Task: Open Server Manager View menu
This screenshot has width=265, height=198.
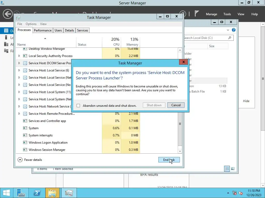Action: (x=241, y=14)
